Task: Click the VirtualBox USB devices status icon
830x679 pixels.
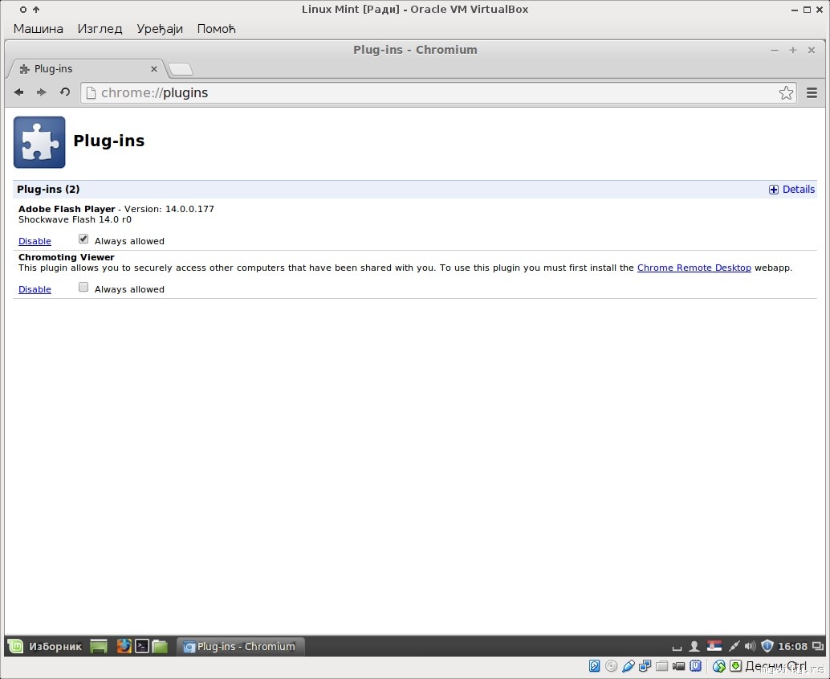Action: (629, 666)
